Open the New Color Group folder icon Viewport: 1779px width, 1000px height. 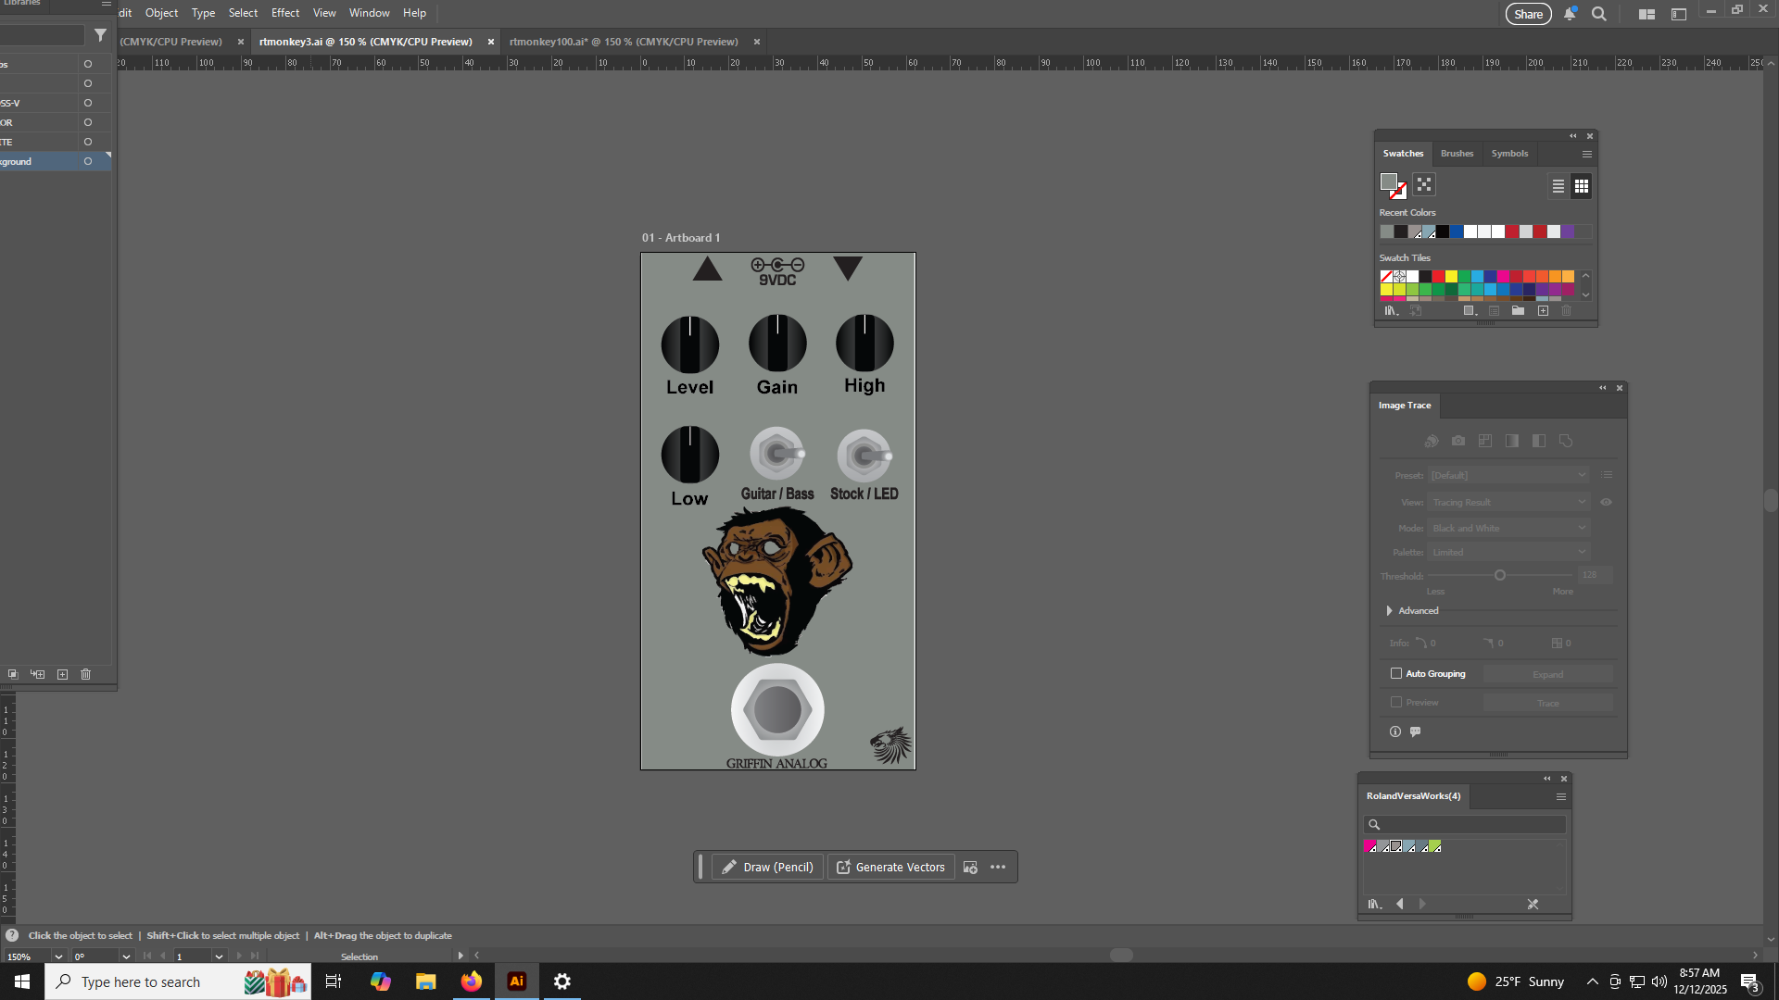(x=1518, y=311)
